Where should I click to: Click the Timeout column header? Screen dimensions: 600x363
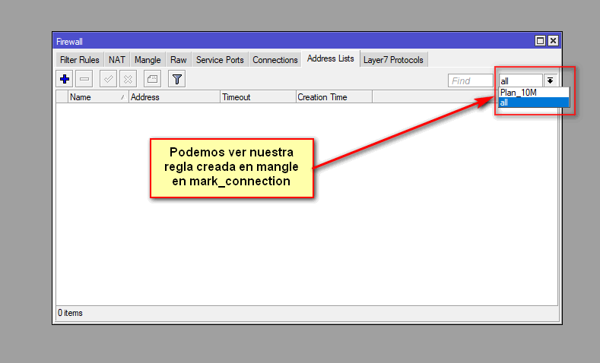(x=257, y=97)
